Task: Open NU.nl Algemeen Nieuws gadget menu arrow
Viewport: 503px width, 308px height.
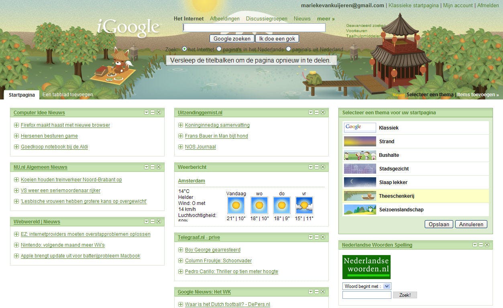Action: click(x=147, y=167)
